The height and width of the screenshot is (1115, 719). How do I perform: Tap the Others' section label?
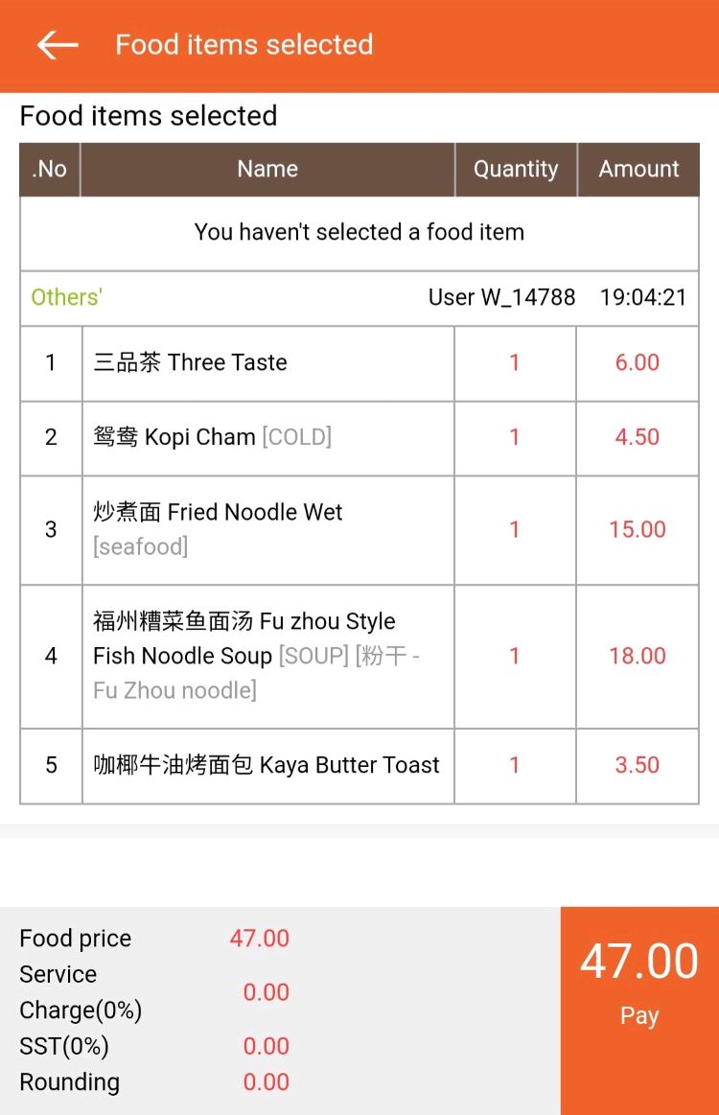click(x=67, y=297)
